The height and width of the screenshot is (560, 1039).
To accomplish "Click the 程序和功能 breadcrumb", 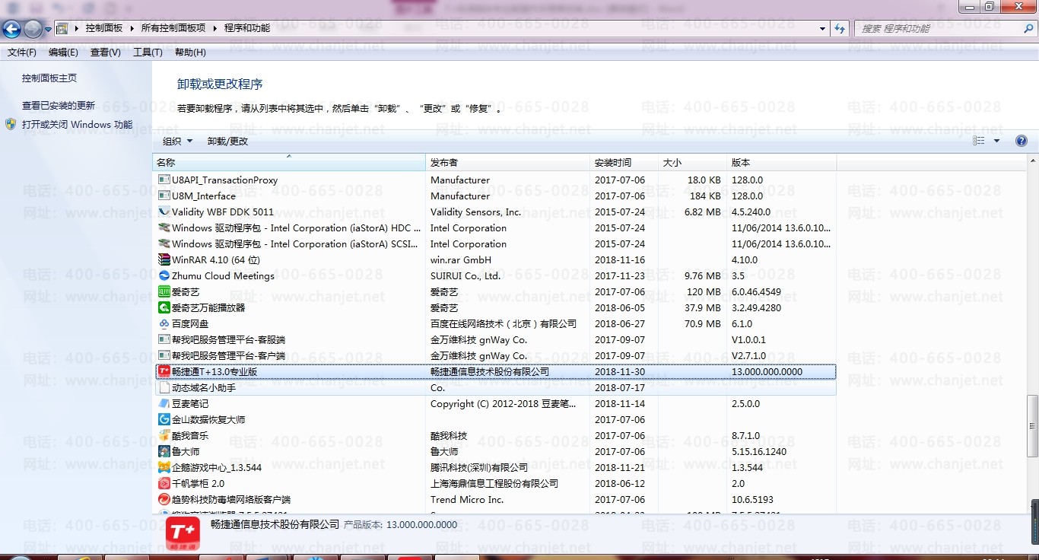I will tap(246, 29).
